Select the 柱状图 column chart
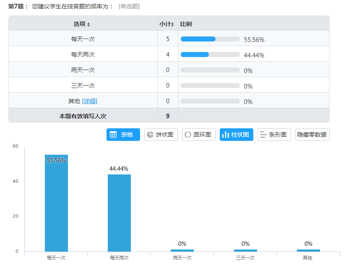346x265 pixels. (x=237, y=135)
